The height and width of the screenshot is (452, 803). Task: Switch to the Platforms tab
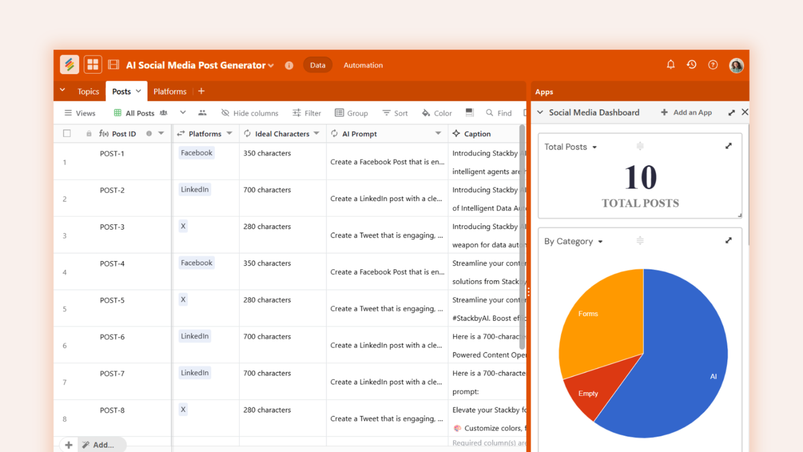click(170, 92)
